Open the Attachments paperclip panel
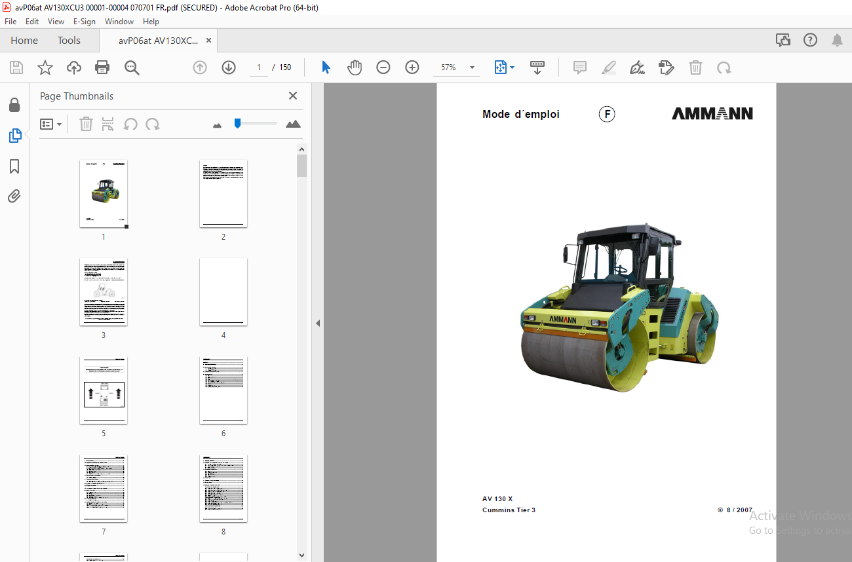The width and height of the screenshot is (852, 562). click(14, 196)
